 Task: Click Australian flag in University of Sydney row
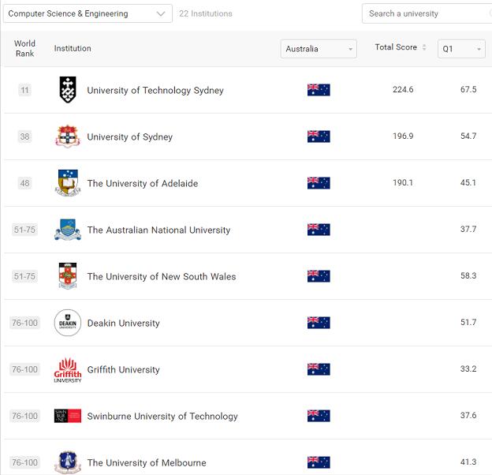point(319,137)
